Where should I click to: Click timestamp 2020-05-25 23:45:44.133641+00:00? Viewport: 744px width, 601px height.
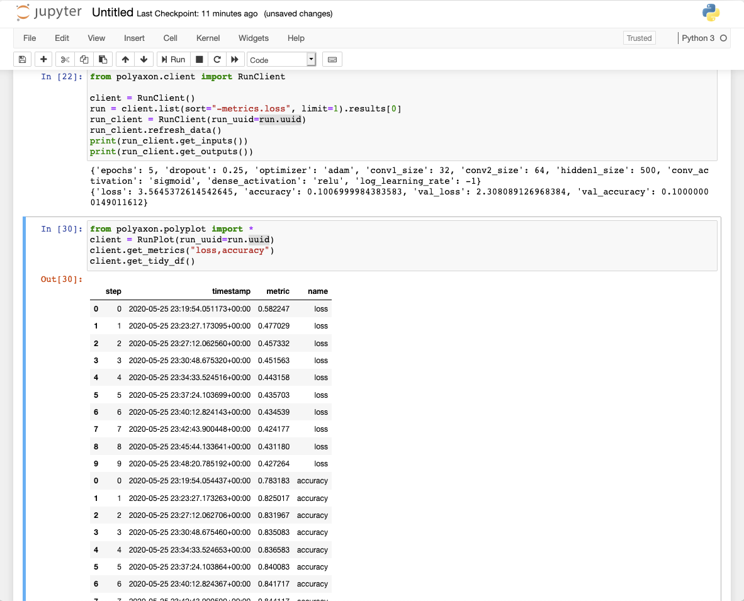[x=190, y=446]
